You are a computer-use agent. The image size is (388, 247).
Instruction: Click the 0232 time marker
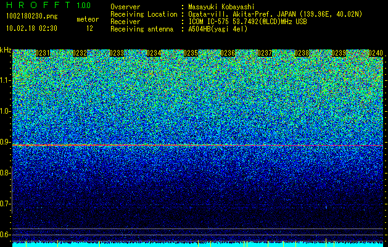click(x=80, y=53)
